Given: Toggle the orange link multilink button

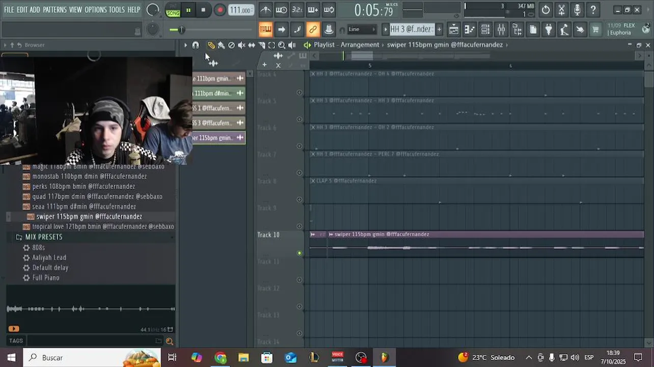Looking at the screenshot, I should point(313,30).
